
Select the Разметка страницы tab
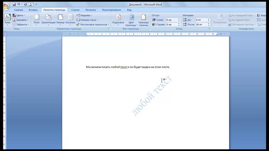54,10
